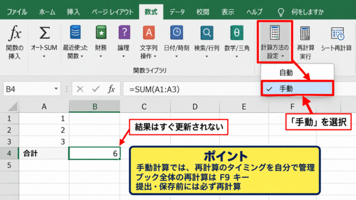Select column B header

(95, 106)
